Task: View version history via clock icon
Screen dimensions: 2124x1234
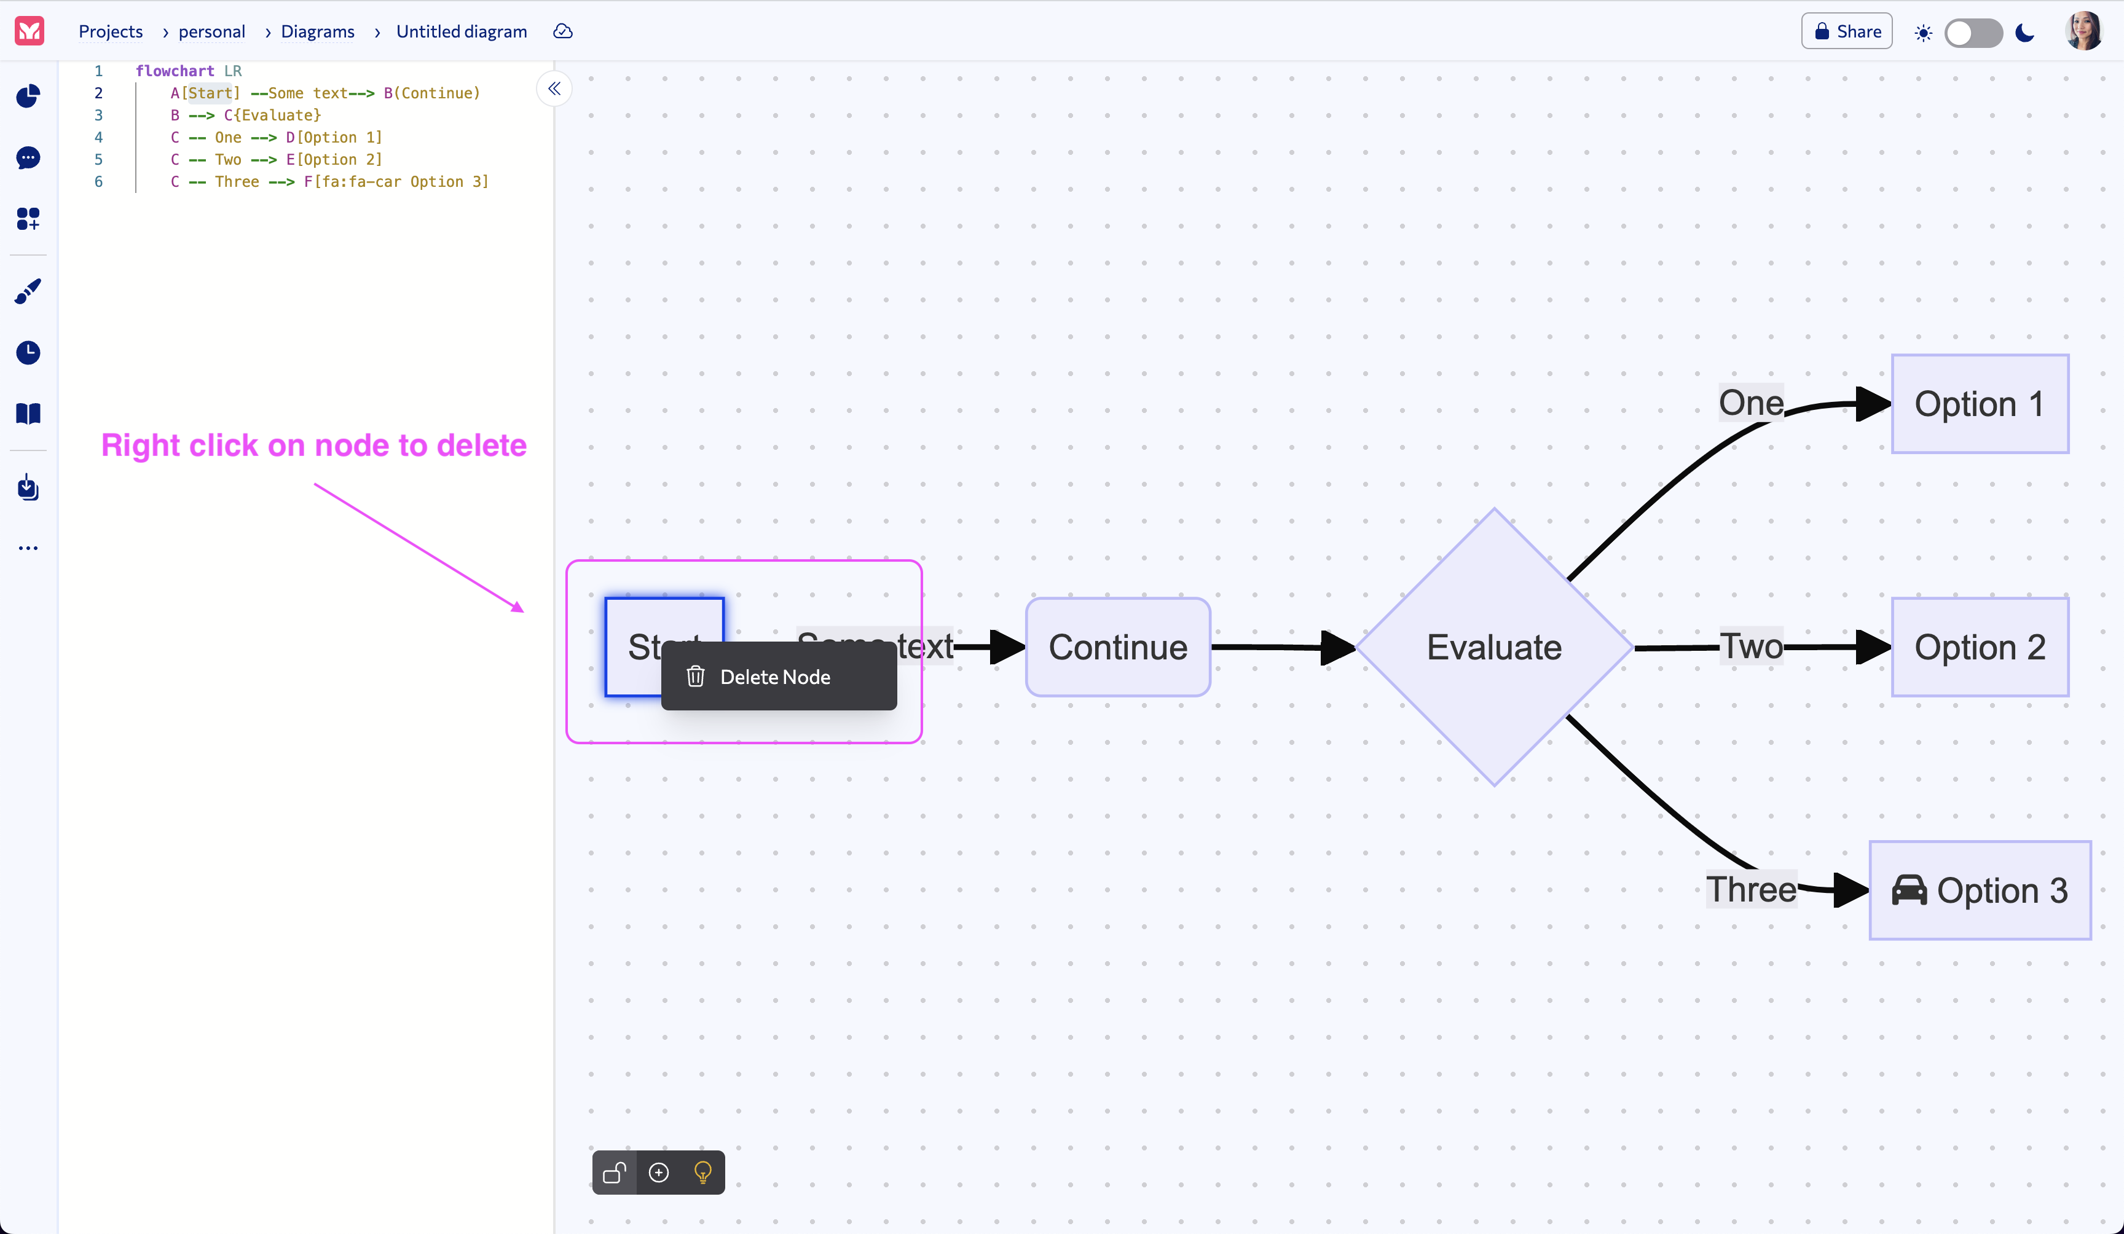Action: (28, 353)
